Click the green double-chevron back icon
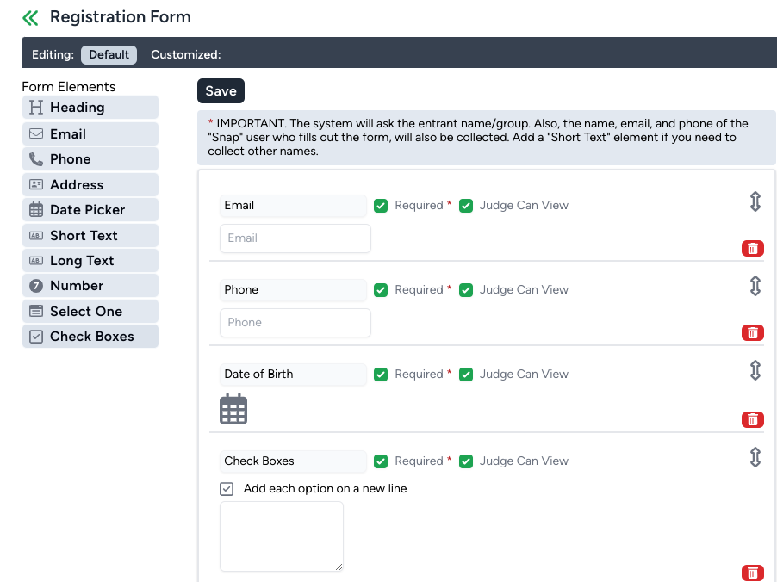This screenshot has width=777, height=582. [x=31, y=17]
